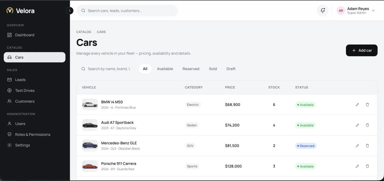Image resolution: width=384 pixels, height=181 pixels.
Task: Click the Audi A7 Sportback name
Action: pos(117,122)
